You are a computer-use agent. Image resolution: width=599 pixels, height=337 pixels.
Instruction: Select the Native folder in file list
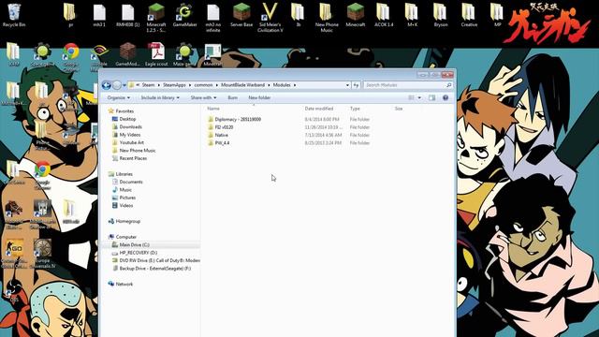coord(218,135)
